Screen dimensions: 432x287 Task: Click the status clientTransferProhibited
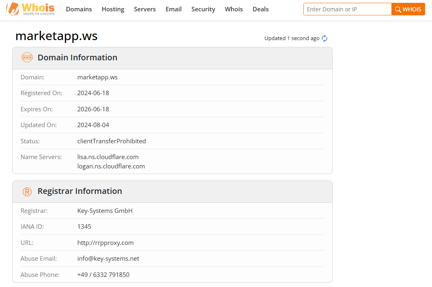pos(112,141)
